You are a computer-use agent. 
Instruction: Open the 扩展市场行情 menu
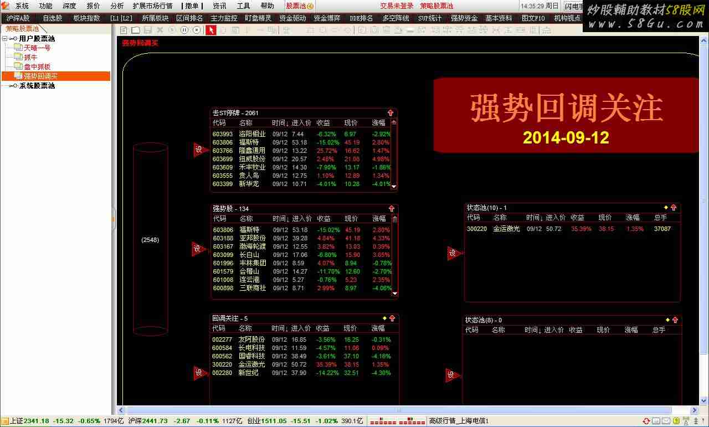(x=152, y=6)
